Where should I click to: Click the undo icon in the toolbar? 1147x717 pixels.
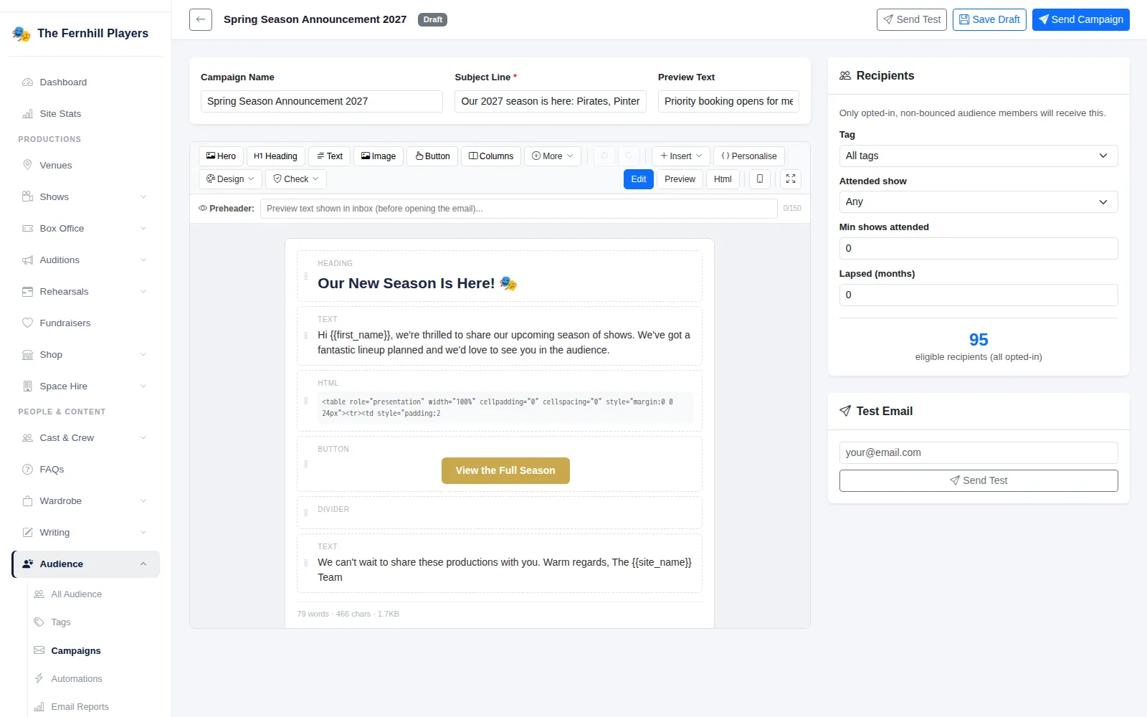(x=604, y=156)
